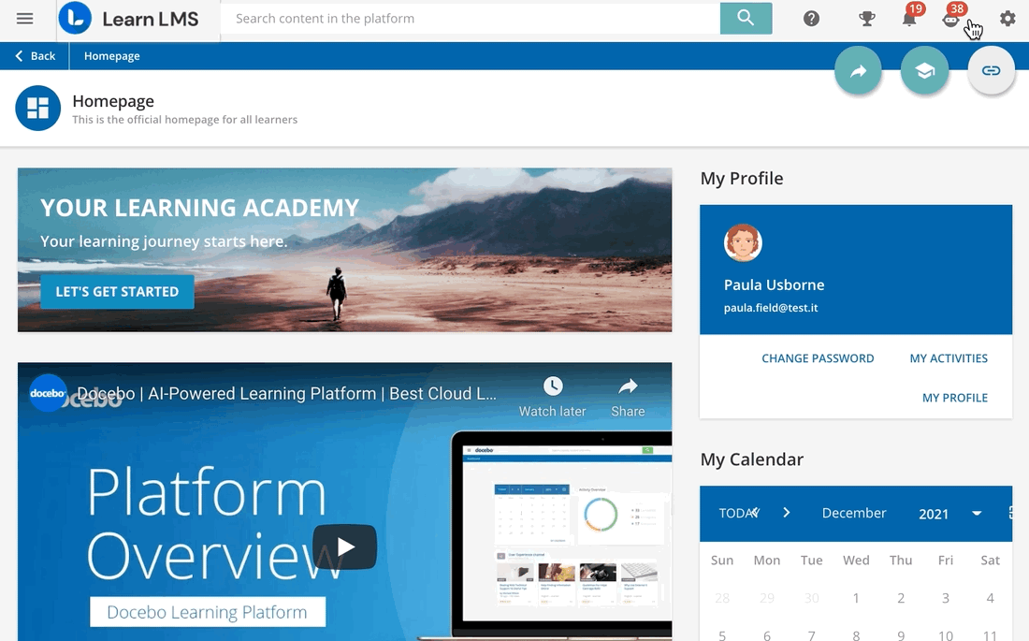This screenshot has width=1029, height=641.
Task: Open the CHANGE PASSWORD link
Action: [818, 357]
